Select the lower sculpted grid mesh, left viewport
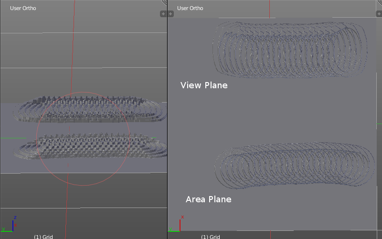 [90, 146]
